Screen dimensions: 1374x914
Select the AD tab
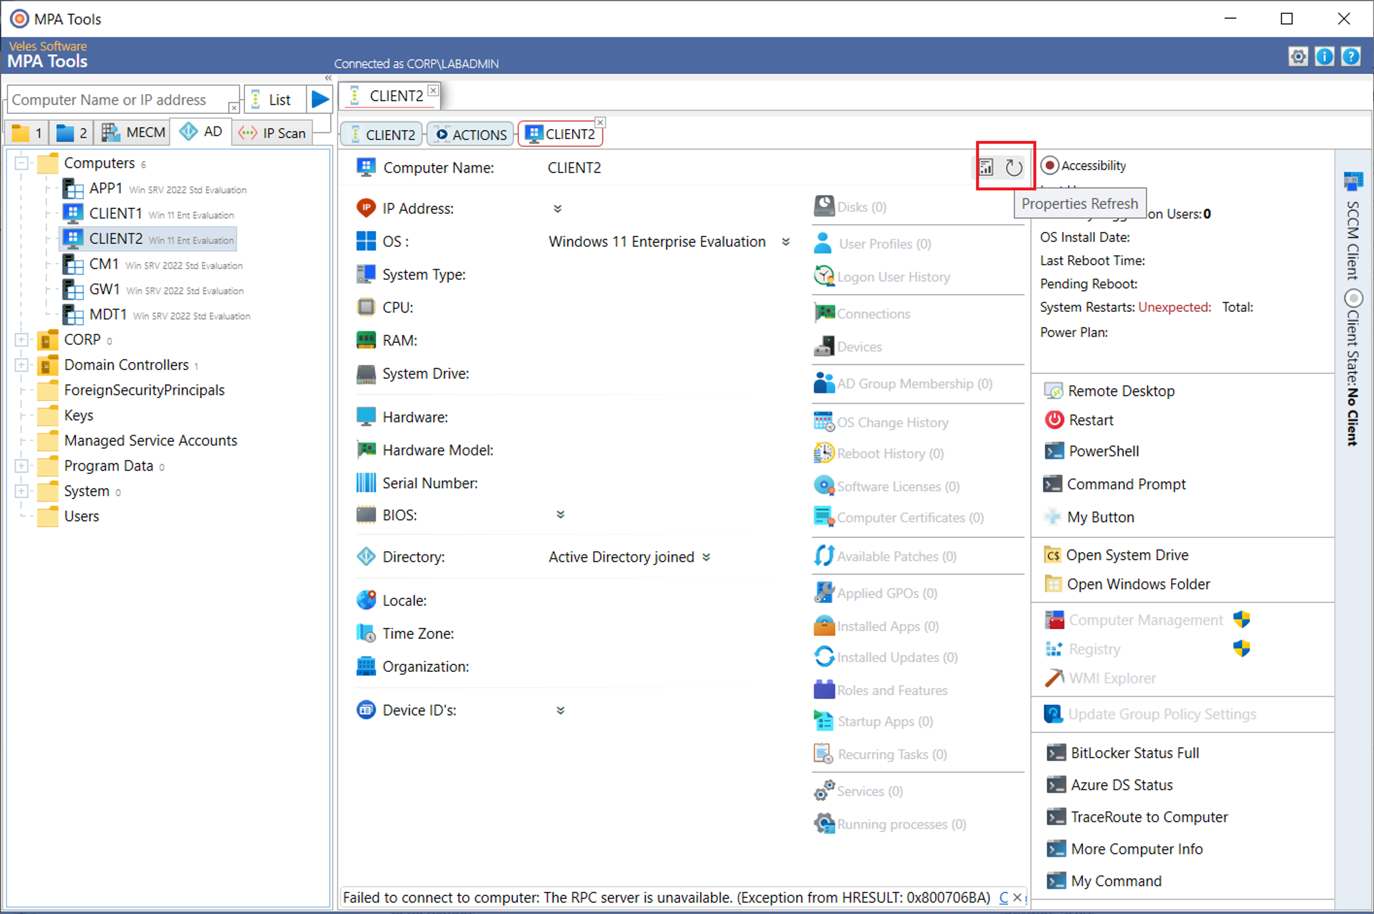(x=201, y=131)
